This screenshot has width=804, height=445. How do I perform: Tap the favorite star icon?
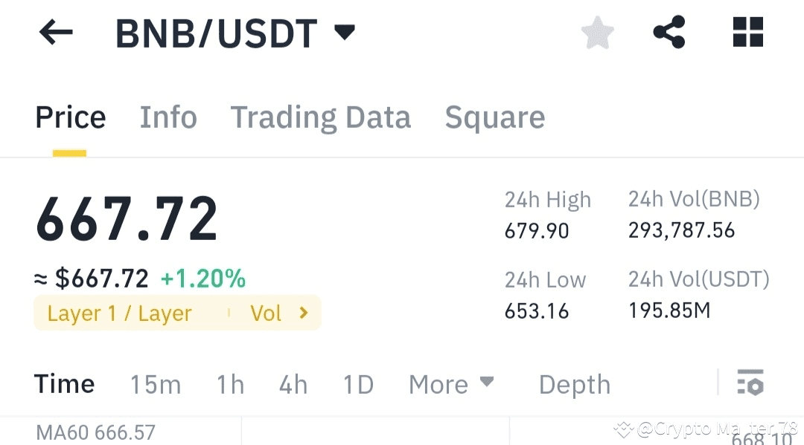(x=597, y=33)
